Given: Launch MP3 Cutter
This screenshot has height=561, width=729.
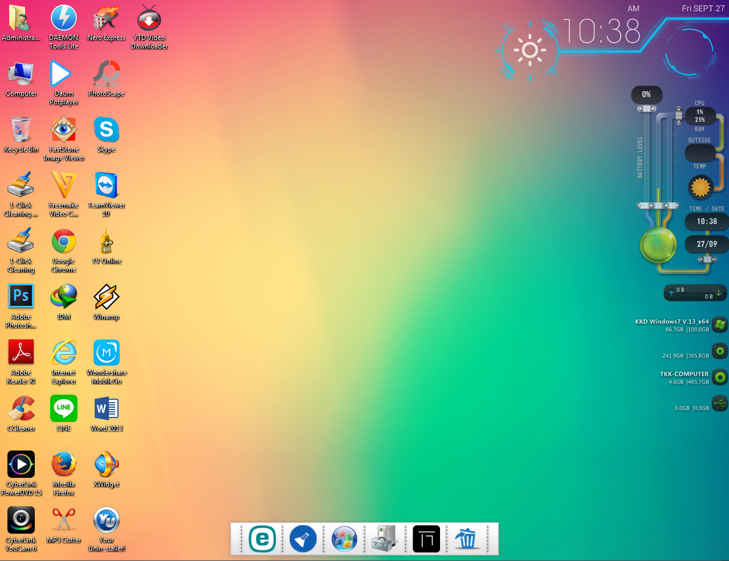Looking at the screenshot, I should [64, 520].
